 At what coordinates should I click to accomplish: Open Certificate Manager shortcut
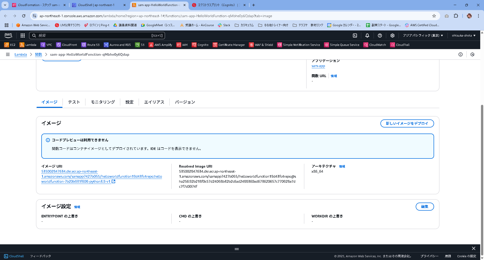coord(229,45)
